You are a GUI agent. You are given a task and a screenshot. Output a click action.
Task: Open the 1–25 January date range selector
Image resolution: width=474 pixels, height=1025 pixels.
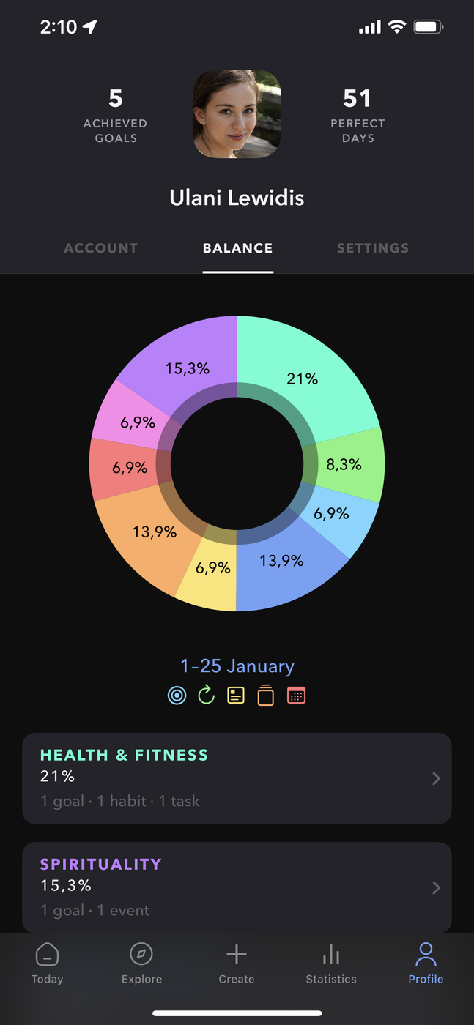237,666
